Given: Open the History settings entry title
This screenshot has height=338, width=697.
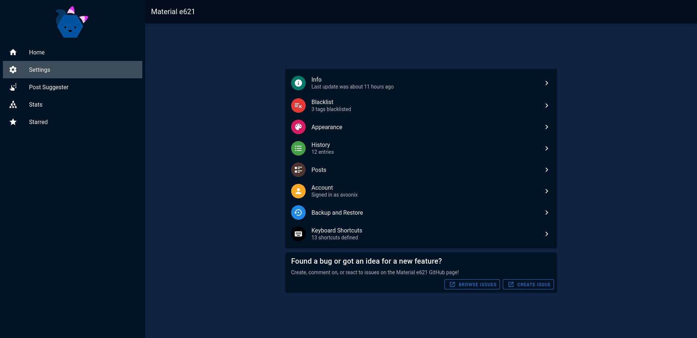Looking at the screenshot, I should coord(321,145).
